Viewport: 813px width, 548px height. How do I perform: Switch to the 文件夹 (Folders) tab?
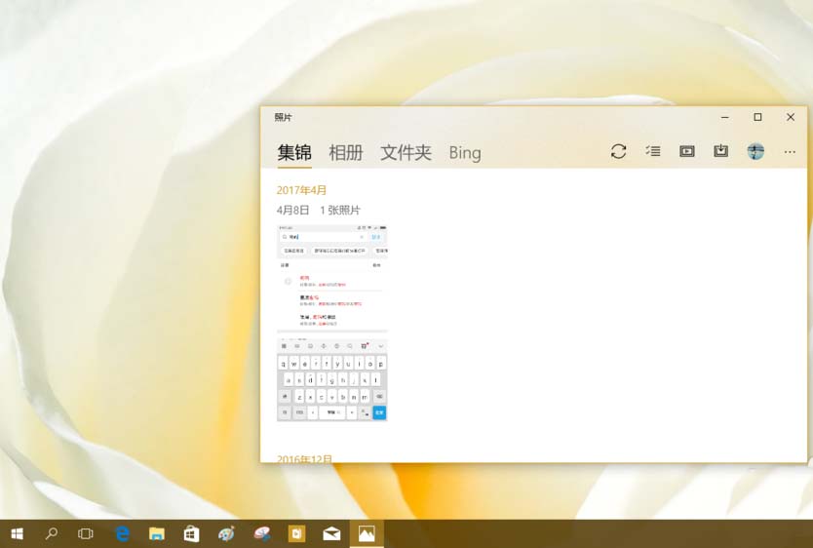406,153
